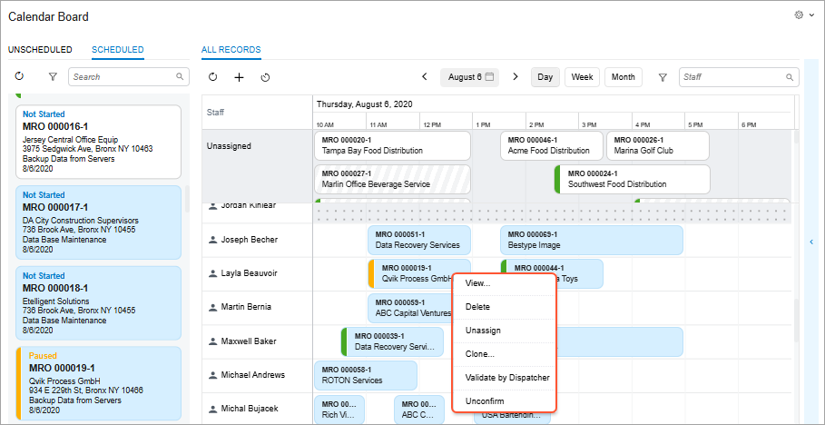825x425 pixels.
Task: Collapse the right side panel arrow
Action: 810,242
